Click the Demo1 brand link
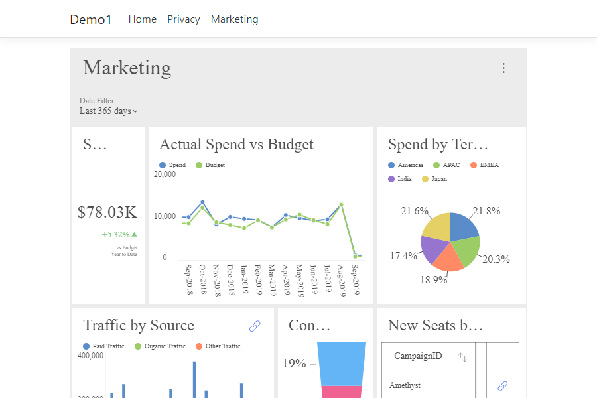The image size is (597, 398). pyautogui.click(x=91, y=19)
